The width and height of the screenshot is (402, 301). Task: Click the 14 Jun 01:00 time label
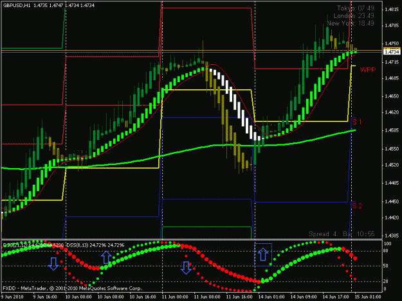(271, 297)
